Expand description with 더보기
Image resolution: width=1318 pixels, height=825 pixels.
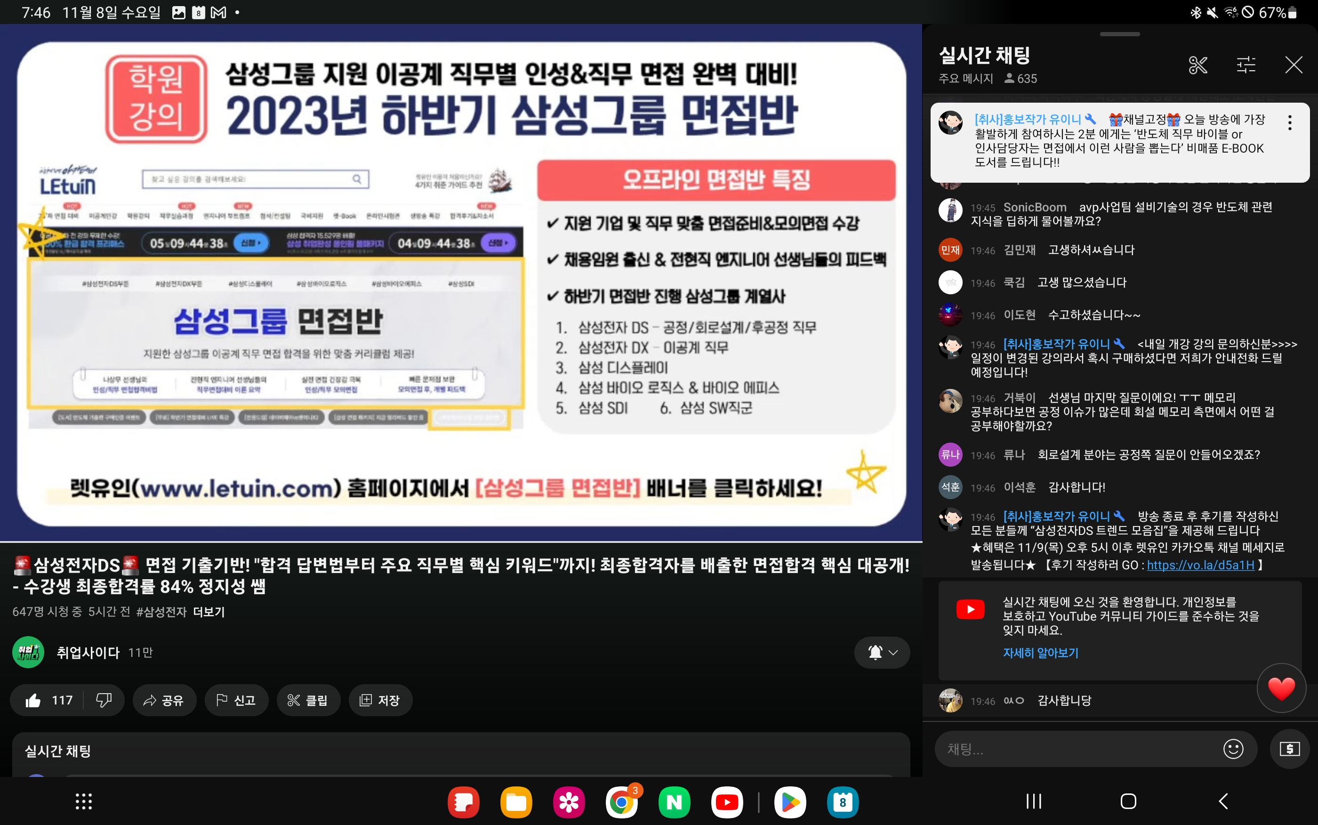click(209, 612)
